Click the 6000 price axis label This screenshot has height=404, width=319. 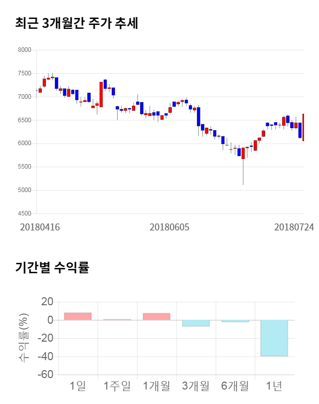point(25,144)
